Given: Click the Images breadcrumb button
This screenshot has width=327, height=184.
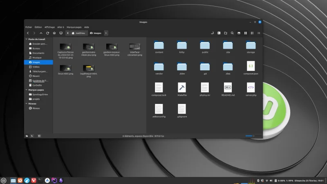Looking at the screenshot, I should 96,33.
